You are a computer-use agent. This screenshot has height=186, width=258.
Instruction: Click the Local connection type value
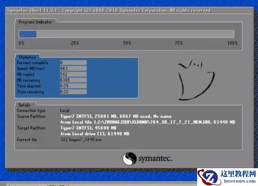pyautogui.click(x=65, y=111)
